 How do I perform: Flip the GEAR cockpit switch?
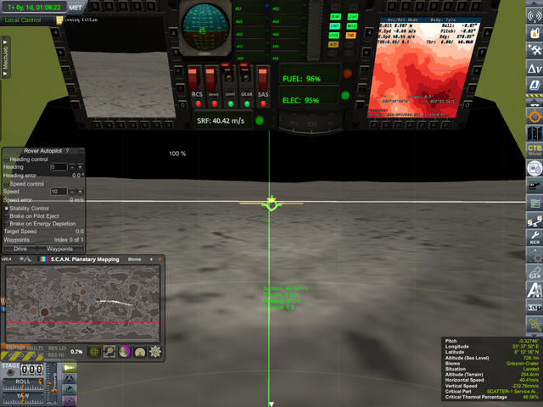point(245,74)
